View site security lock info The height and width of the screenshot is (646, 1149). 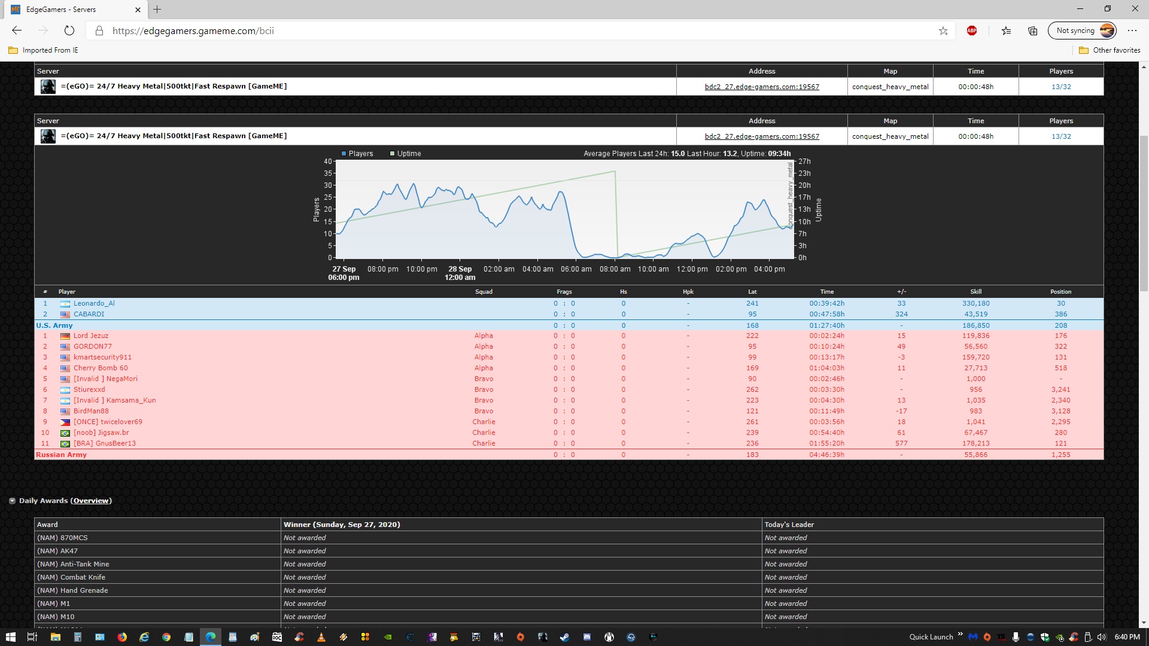point(99,31)
